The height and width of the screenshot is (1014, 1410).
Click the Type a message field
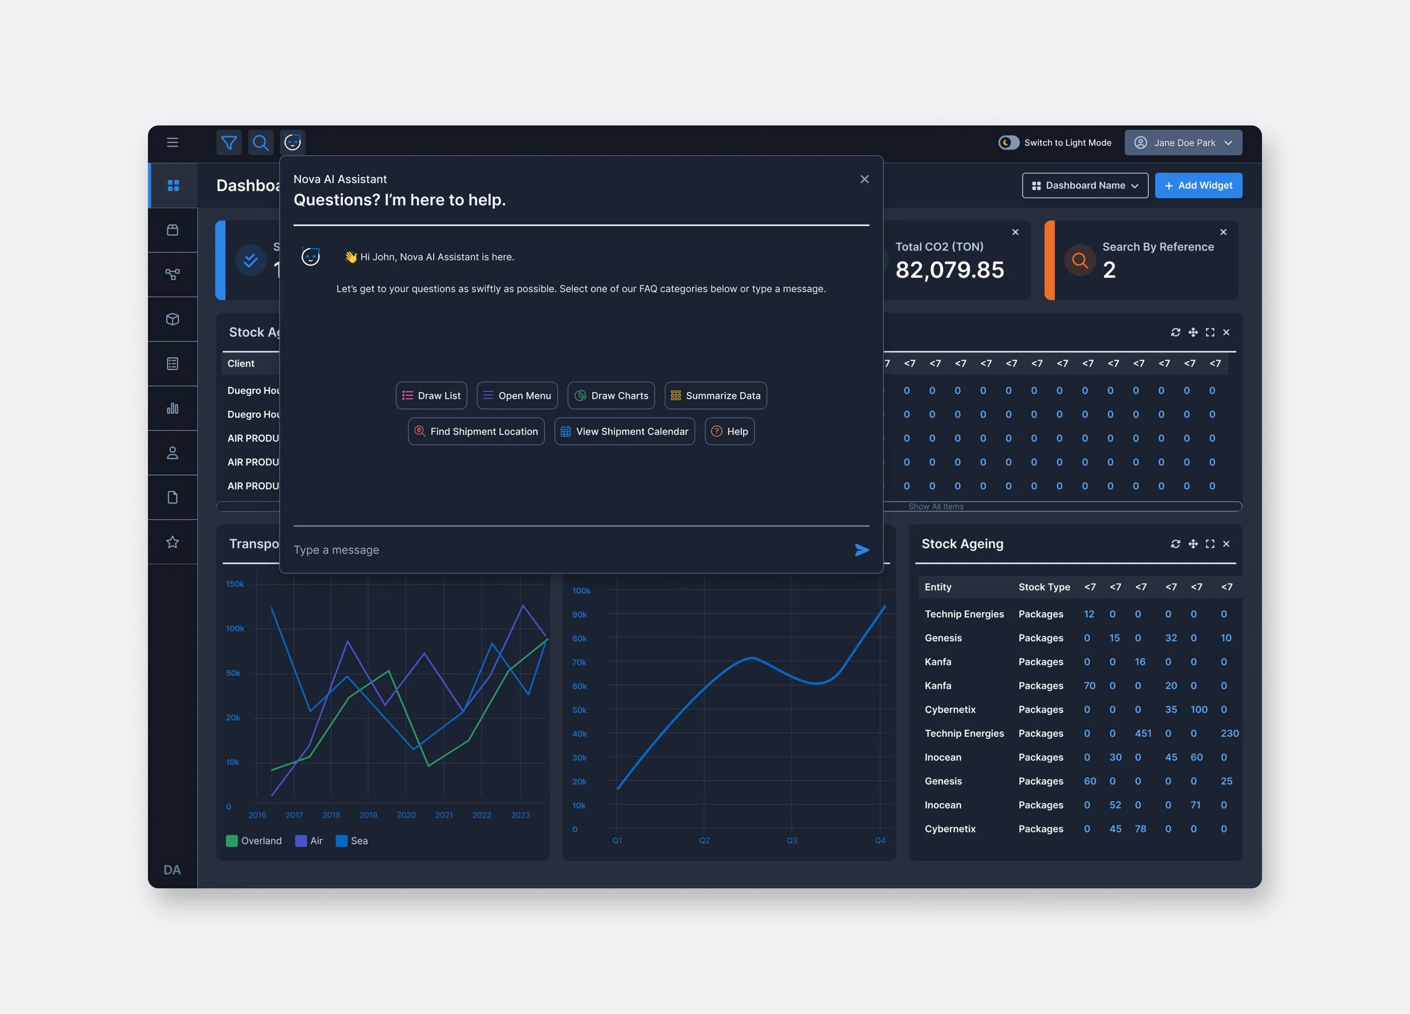click(x=559, y=550)
